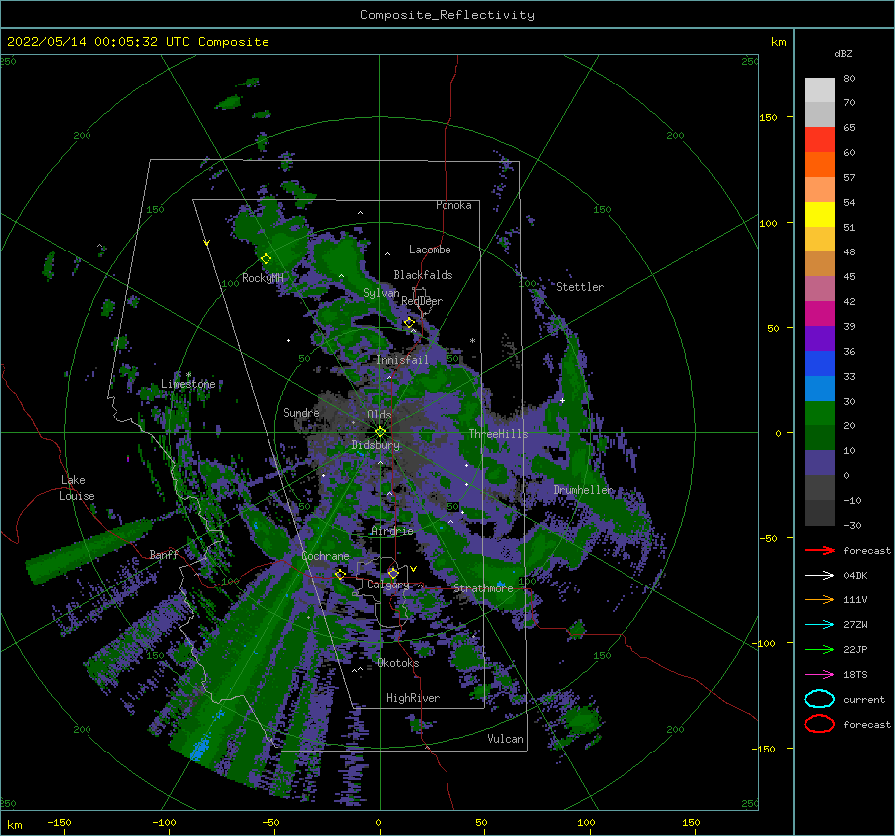
Task: Click the Lacombe city label
Action: (430, 250)
